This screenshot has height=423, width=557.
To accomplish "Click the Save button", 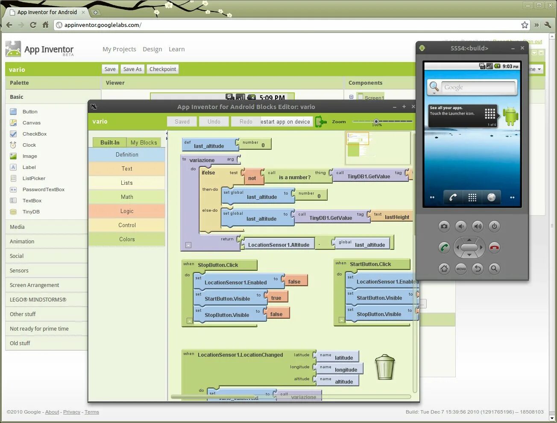I will pyautogui.click(x=110, y=69).
